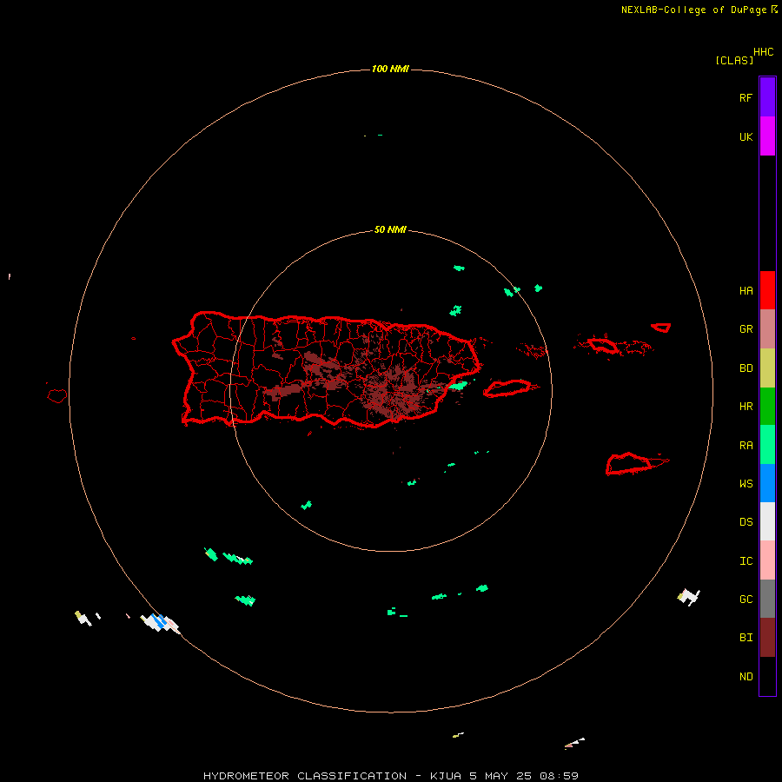Click the WS legend label
Screen dimensions: 782x782
click(x=746, y=484)
